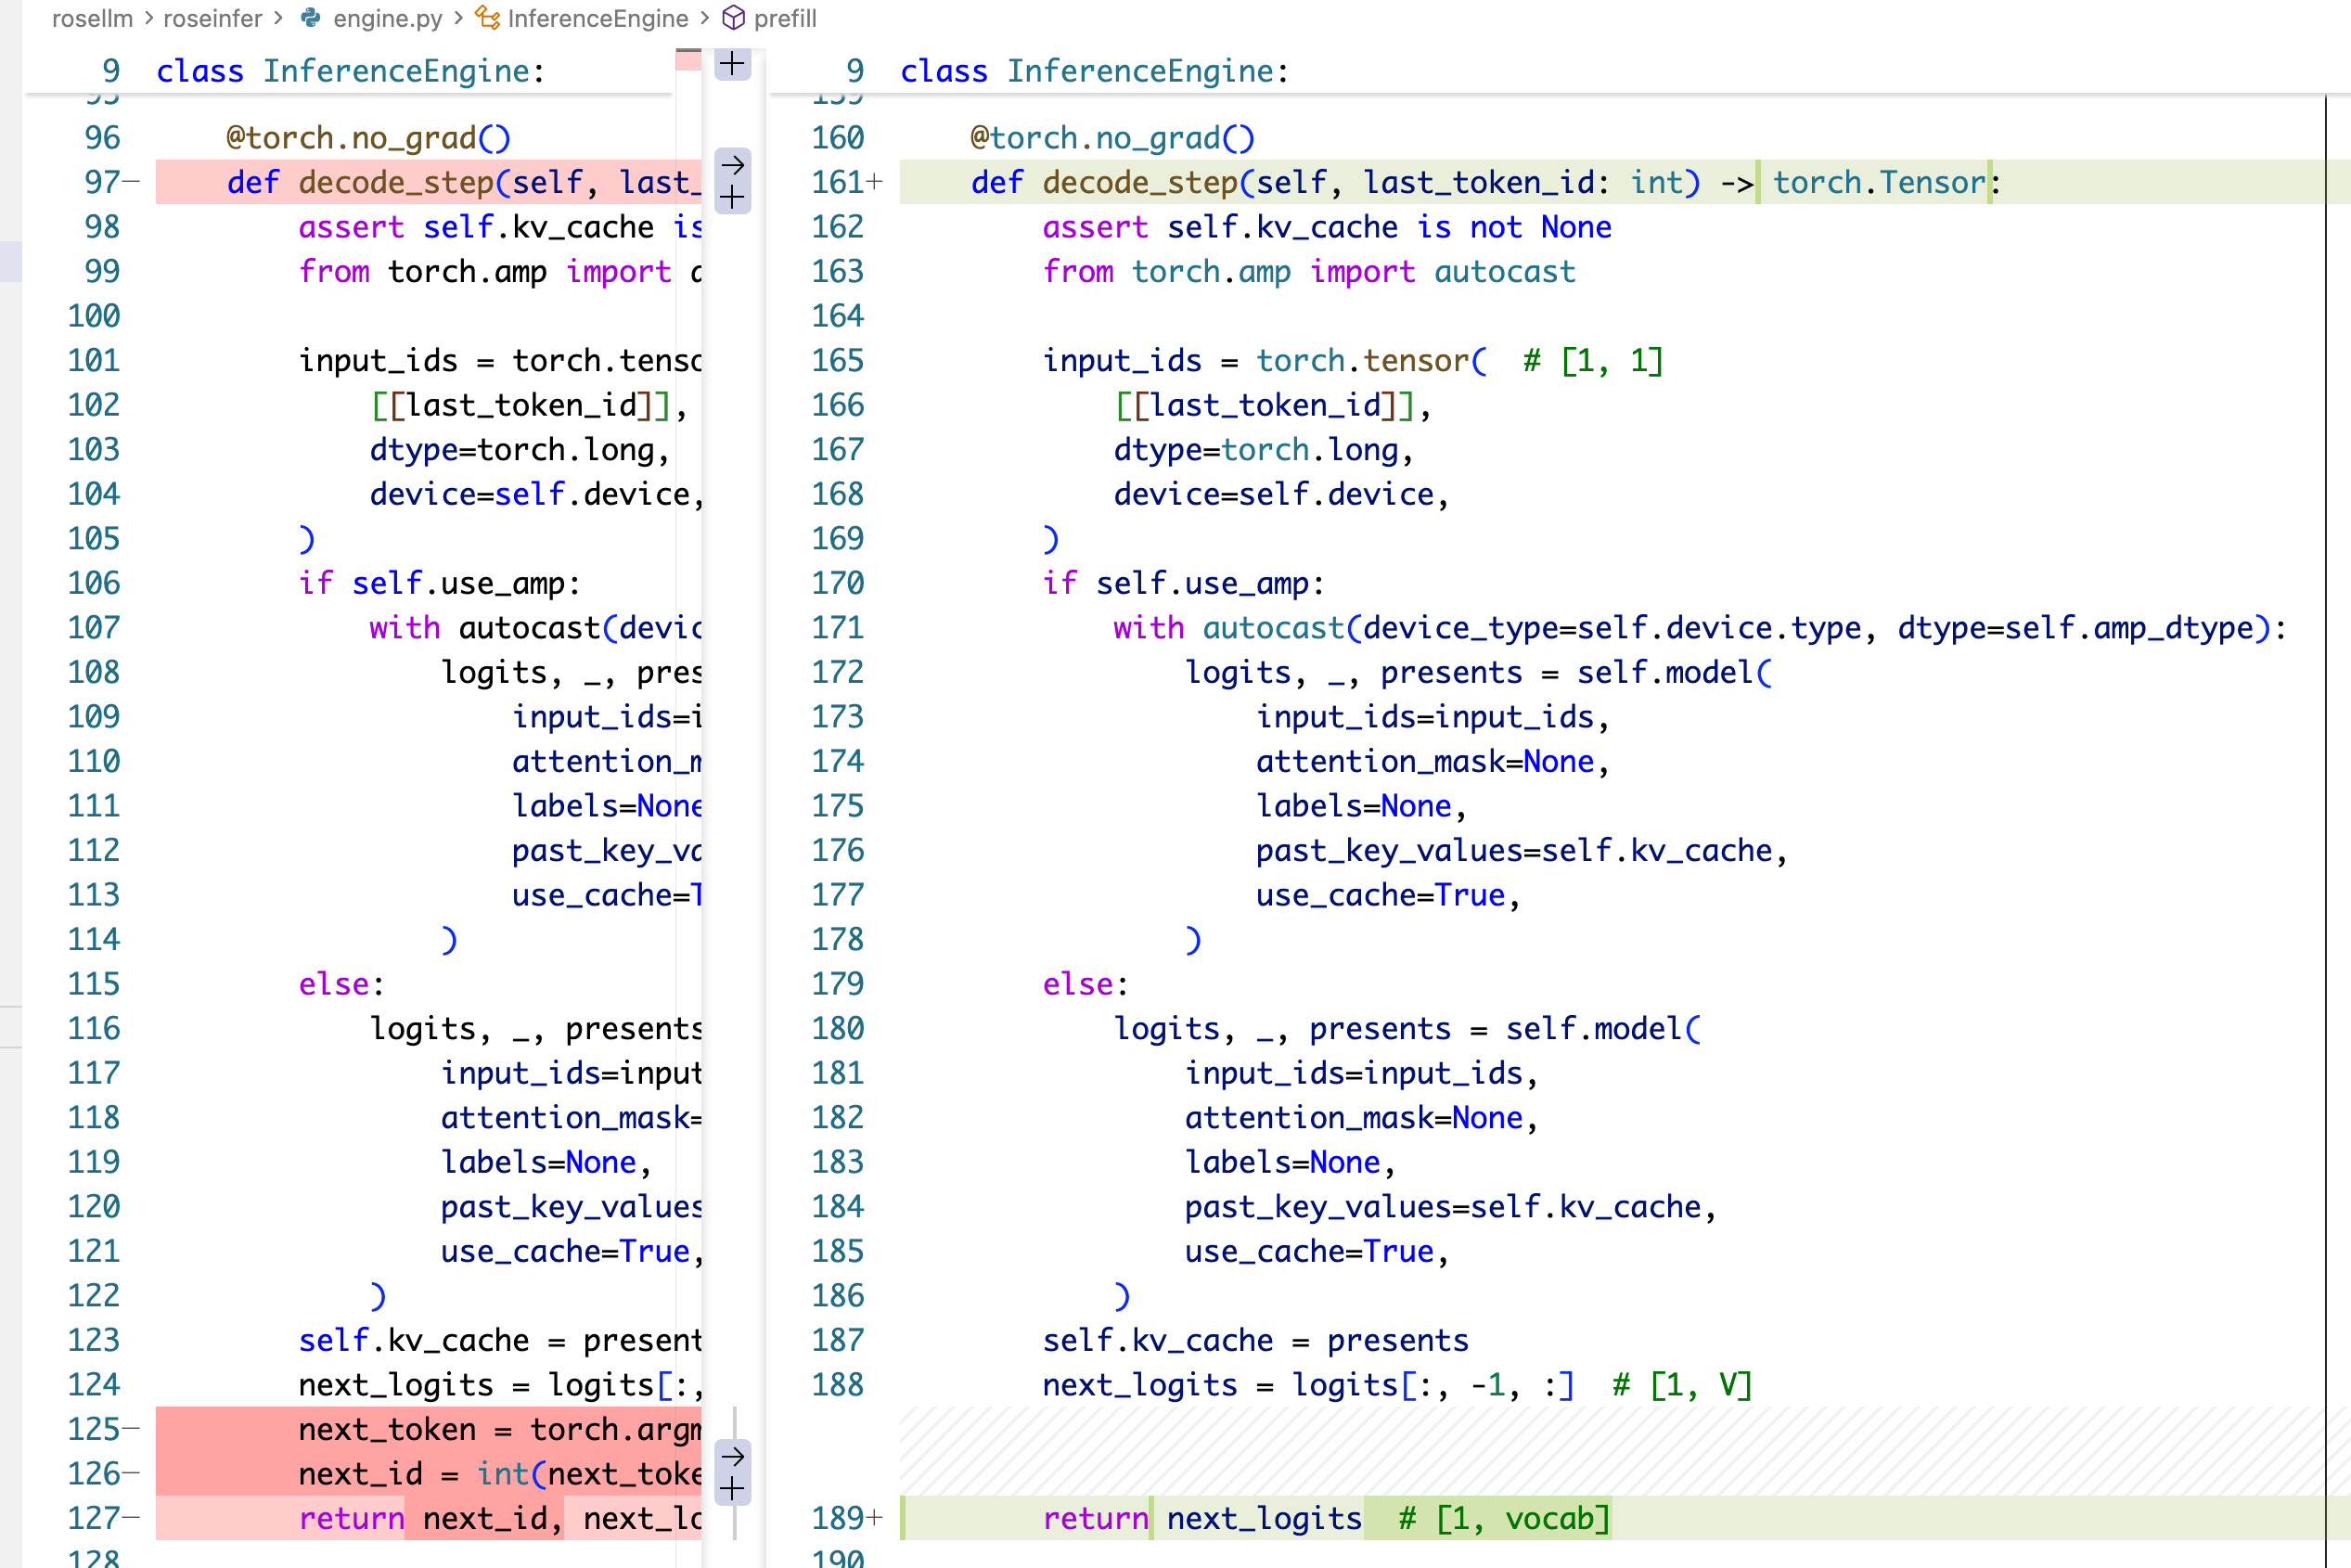Click the red marker in left overview ruler

pyautogui.click(x=688, y=60)
